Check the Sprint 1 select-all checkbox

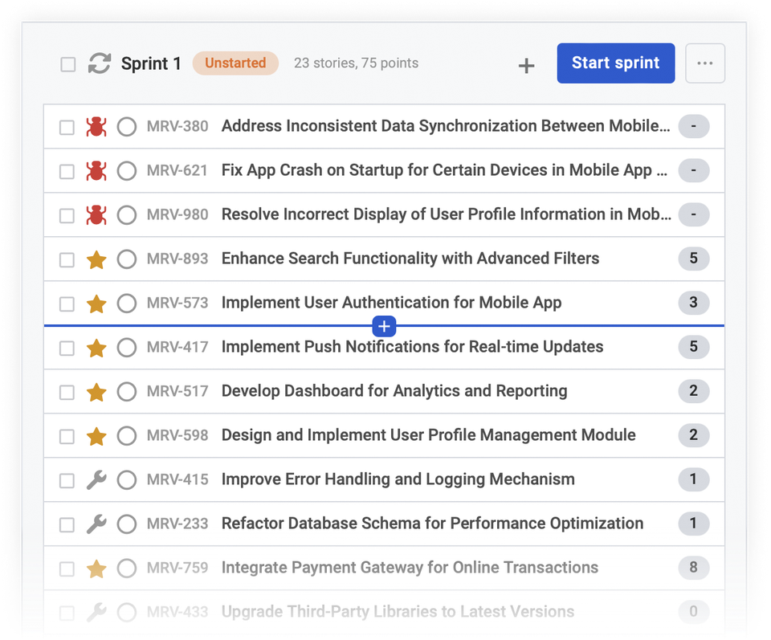click(67, 63)
